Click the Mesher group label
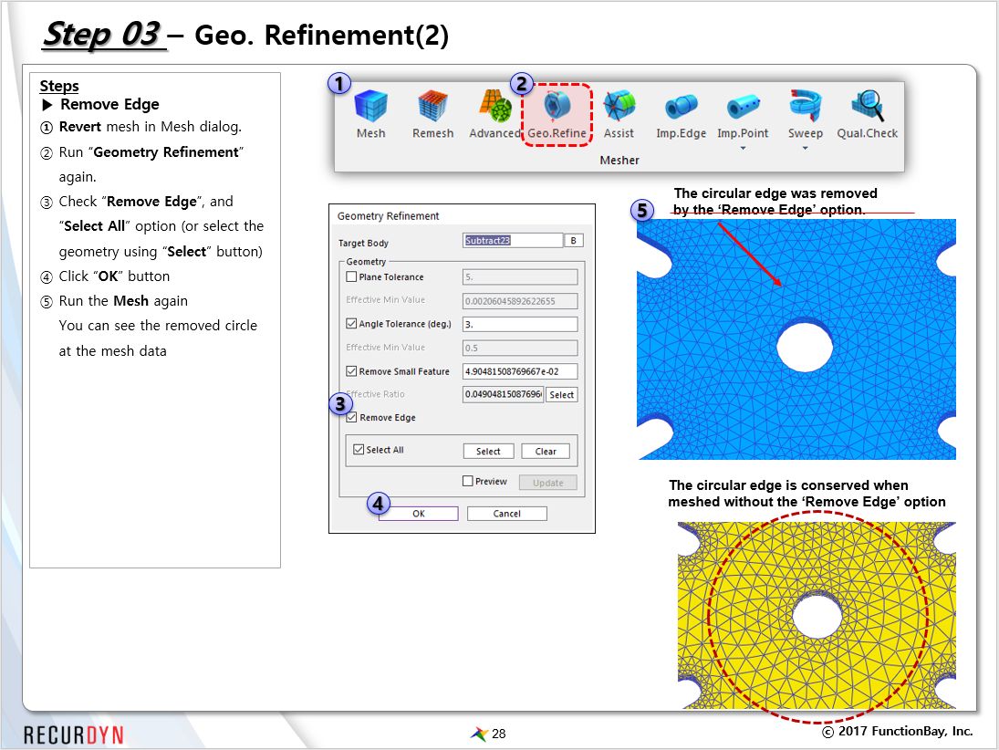This screenshot has width=999, height=750. point(619,161)
